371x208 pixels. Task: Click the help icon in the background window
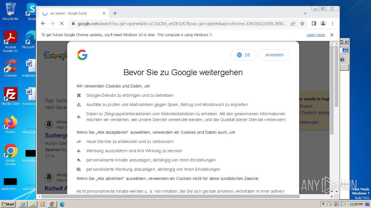click(x=342, y=60)
